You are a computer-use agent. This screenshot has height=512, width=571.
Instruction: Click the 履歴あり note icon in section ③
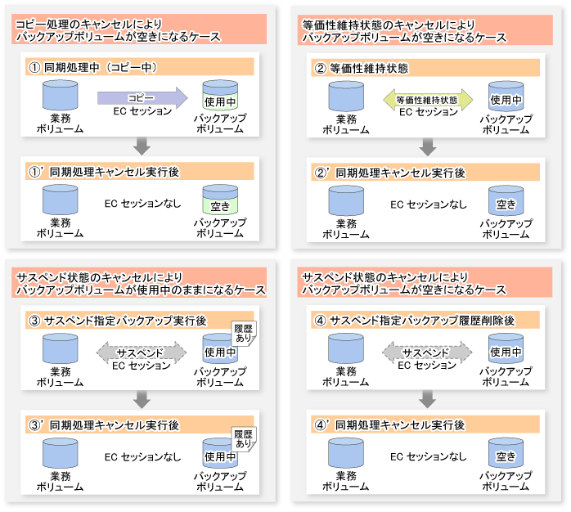click(245, 333)
